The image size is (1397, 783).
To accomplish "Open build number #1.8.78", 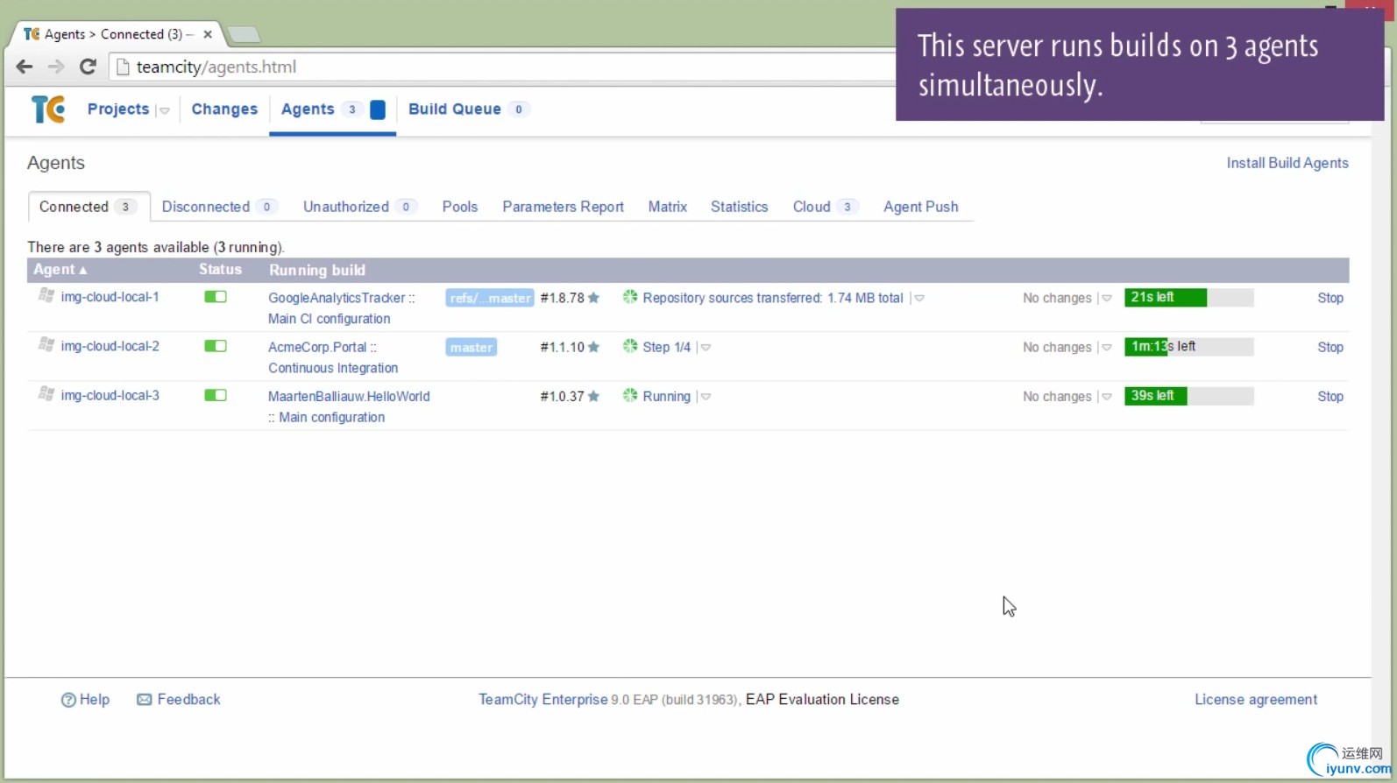I will click(x=562, y=298).
